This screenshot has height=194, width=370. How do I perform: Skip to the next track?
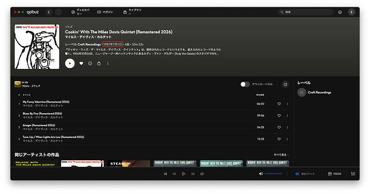coord(193,174)
